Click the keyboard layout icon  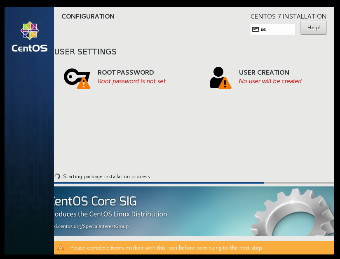click(256, 29)
